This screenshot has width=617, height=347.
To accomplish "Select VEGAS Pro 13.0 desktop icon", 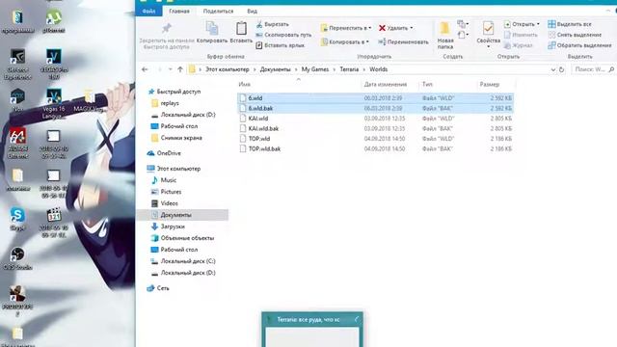I will click(x=54, y=65).
